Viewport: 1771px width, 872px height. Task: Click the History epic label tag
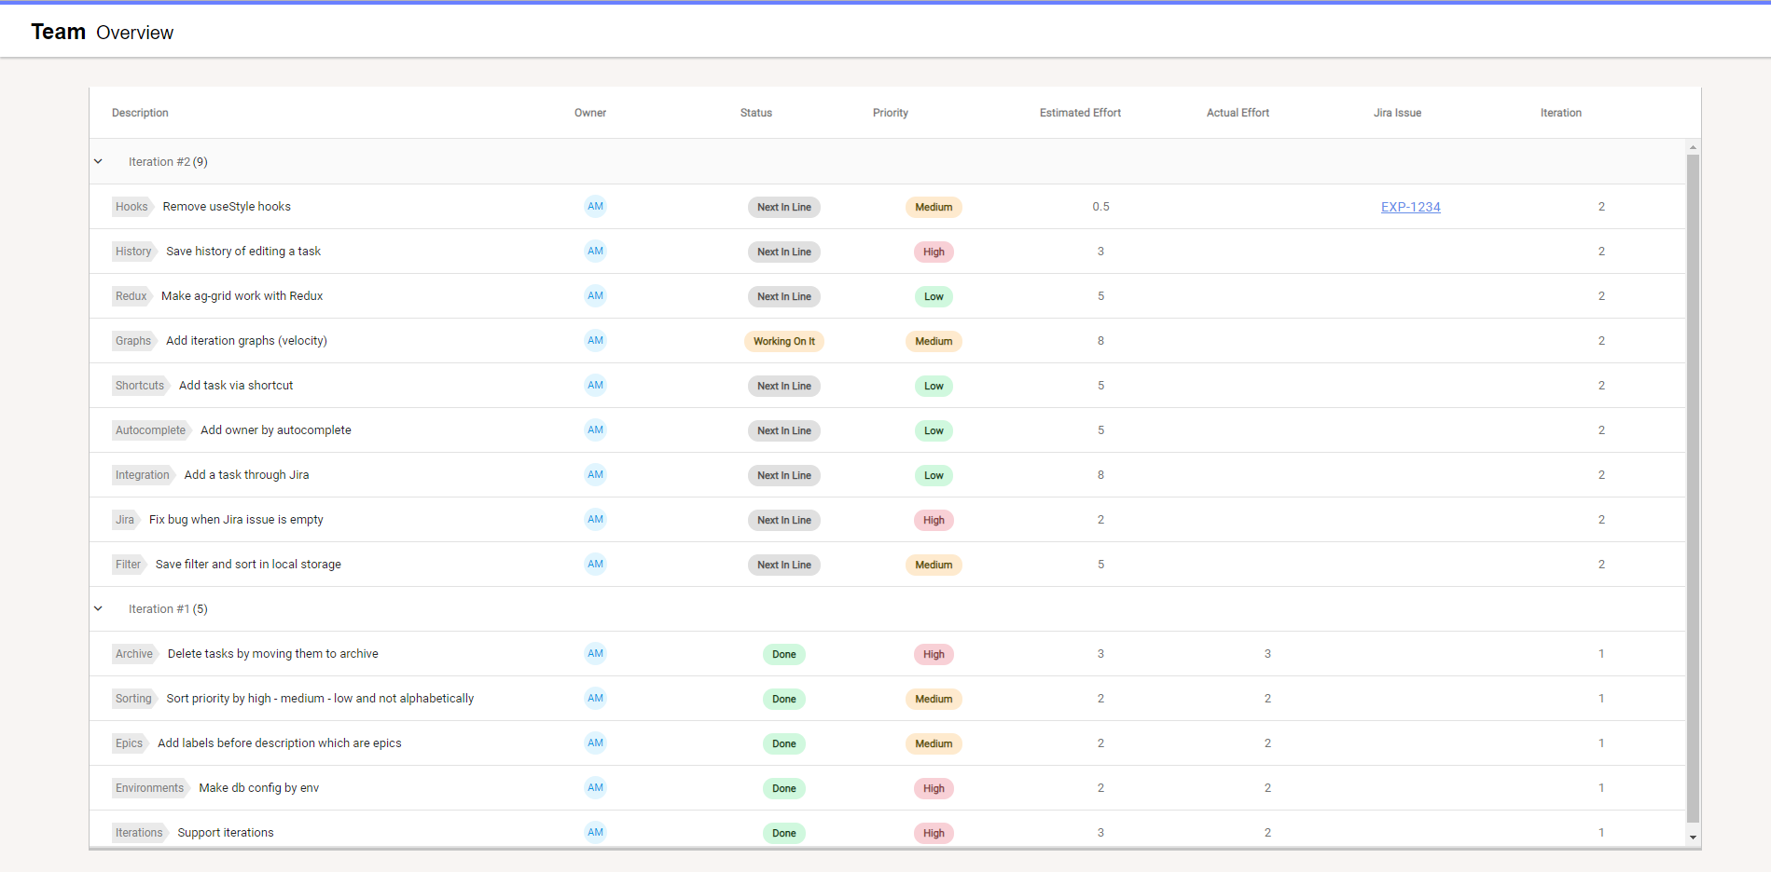coord(134,252)
